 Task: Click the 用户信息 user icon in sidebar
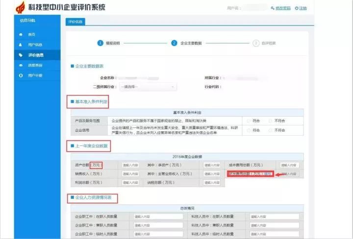(21, 45)
